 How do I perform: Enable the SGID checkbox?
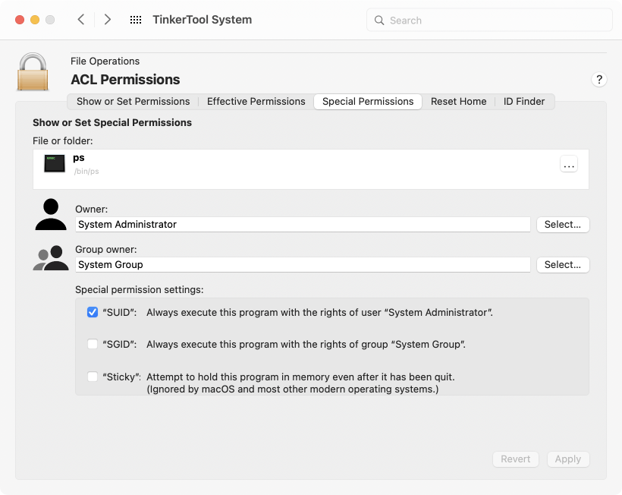(x=93, y=344)
